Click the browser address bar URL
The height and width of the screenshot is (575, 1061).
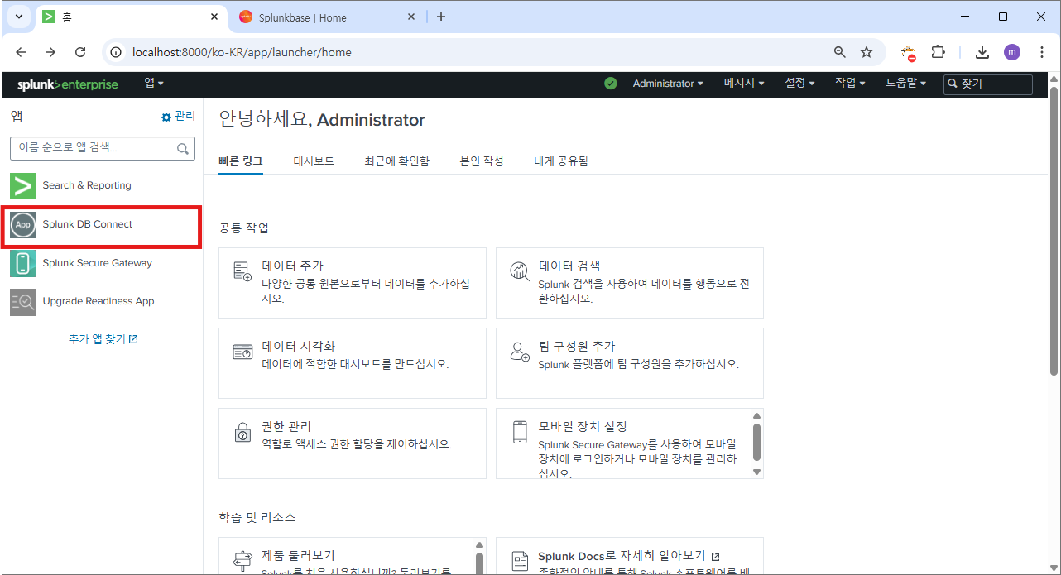pos(242,52)
